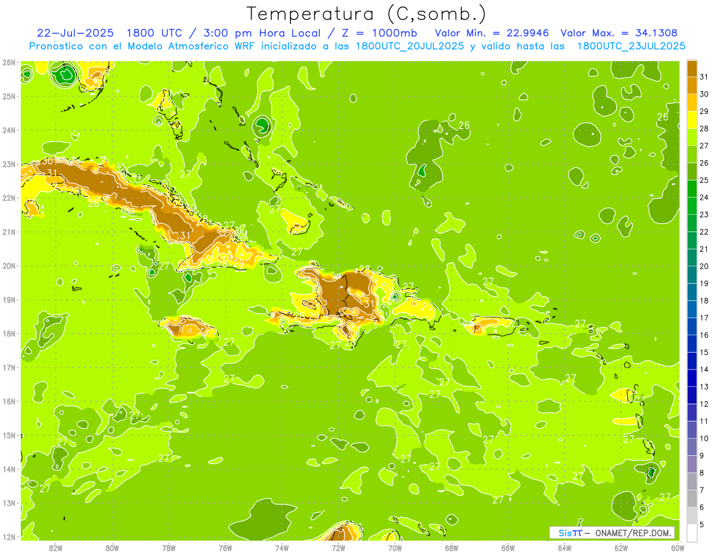This screenshot has height=556, width=720.
Task: Click the yellow swatch between 28 and 29
Action: pos(692,119)
